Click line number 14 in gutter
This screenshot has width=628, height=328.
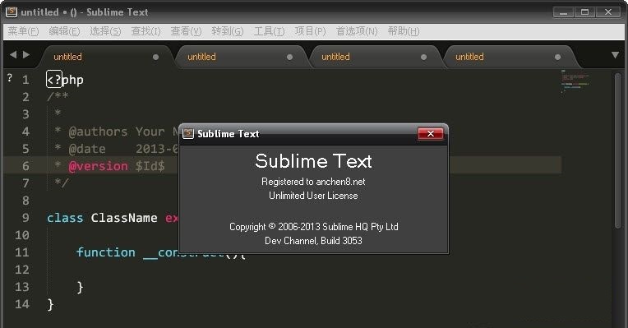click(x=22, y=304)
